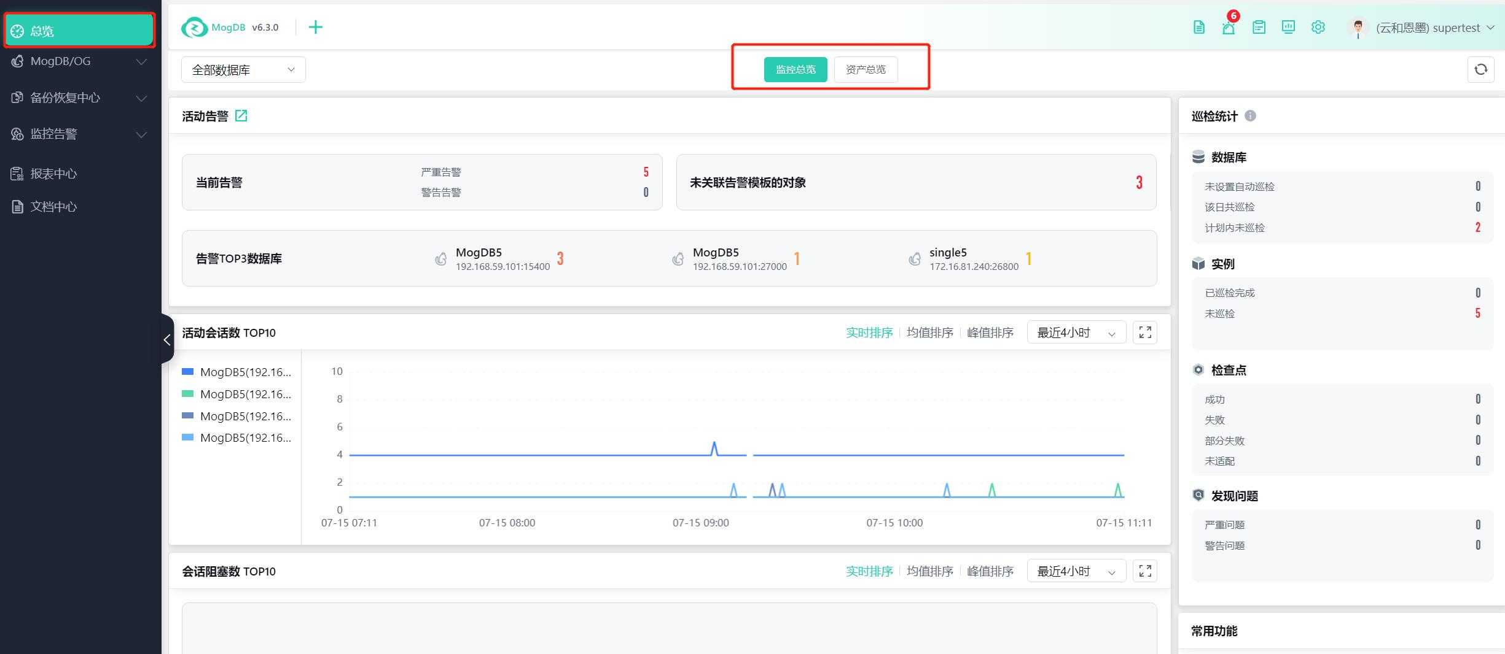Viewport: 1505px width, 654px height.
Task: Open alarm notifications with badge 6
Action: pyautogui.click(x=1229, y=27)
